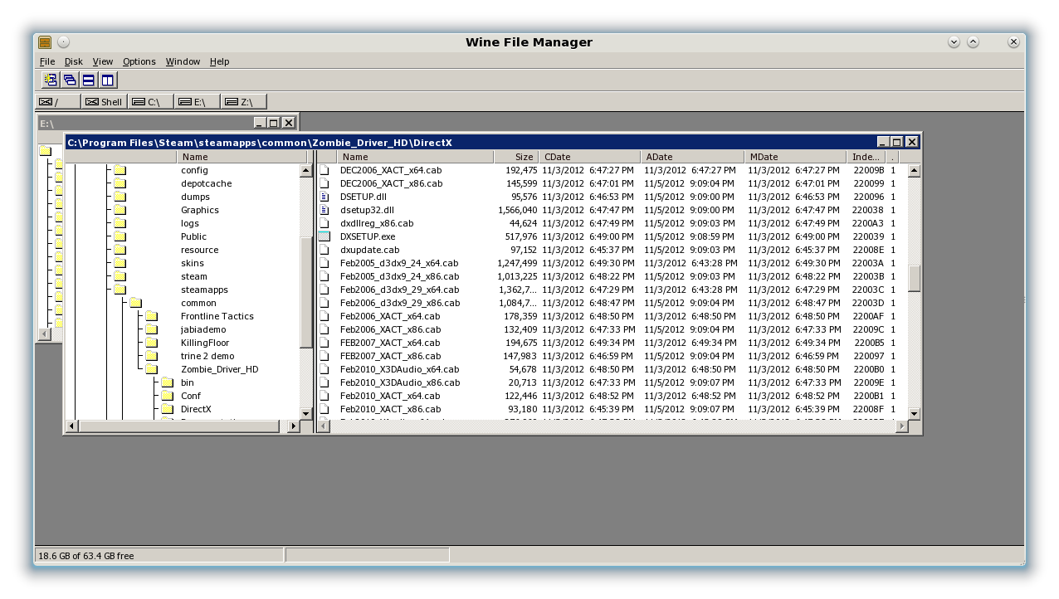This screenshot has height=599, width=1059.
Task: Select file FEB2007_XACT_x86.cab
Action: [390, 356]
